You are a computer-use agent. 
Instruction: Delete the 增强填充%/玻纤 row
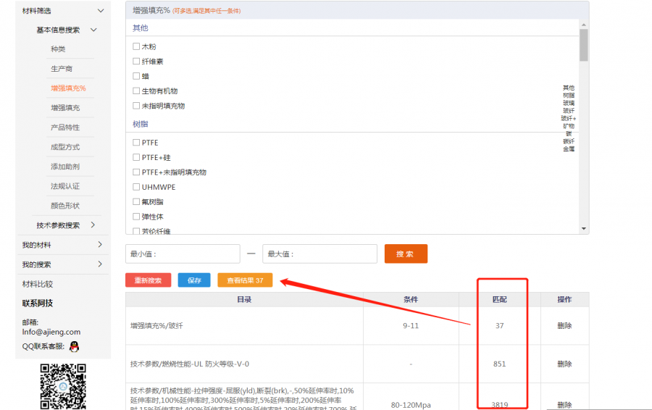[x=564, y=325]
